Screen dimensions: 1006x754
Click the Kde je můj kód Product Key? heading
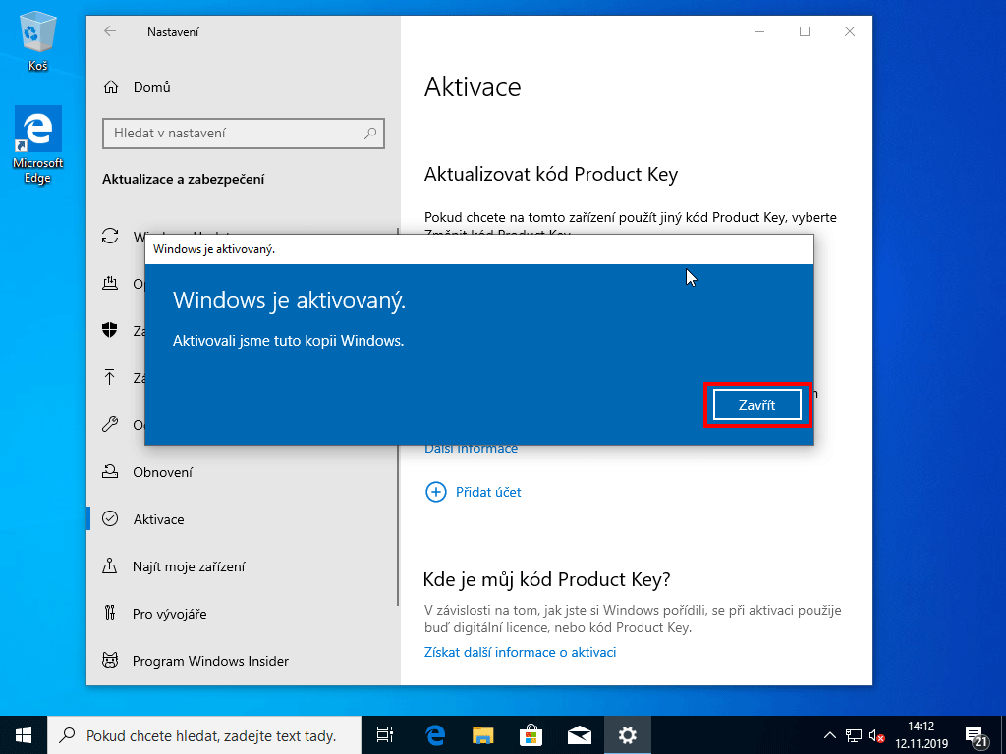tap(546, 579)
